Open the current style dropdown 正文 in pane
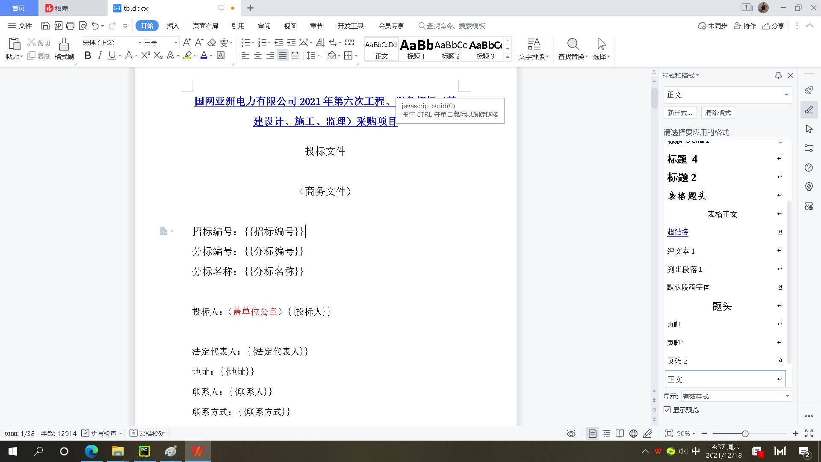821x462 pixels. click(x=786, y=95)
